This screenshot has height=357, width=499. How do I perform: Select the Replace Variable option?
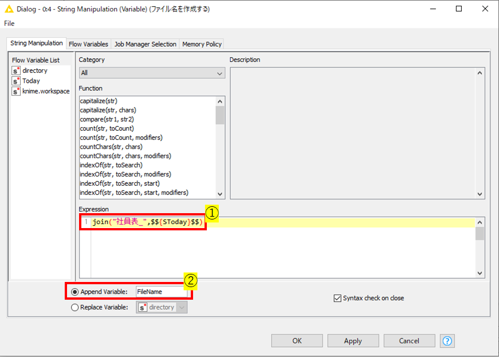click(x=74, y=307)
